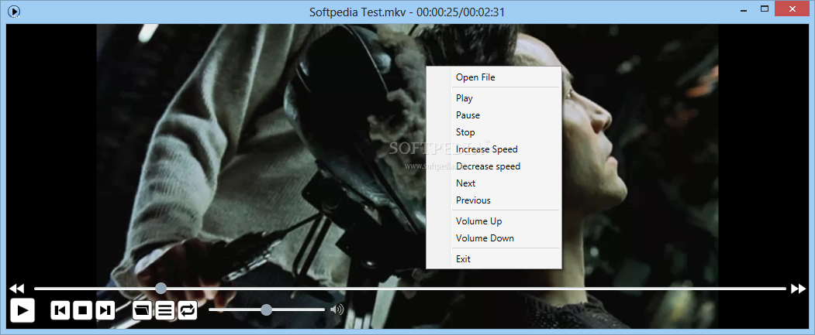Toggle the repeat loop icon
The image size is (815, 335).
click(188, 310)
